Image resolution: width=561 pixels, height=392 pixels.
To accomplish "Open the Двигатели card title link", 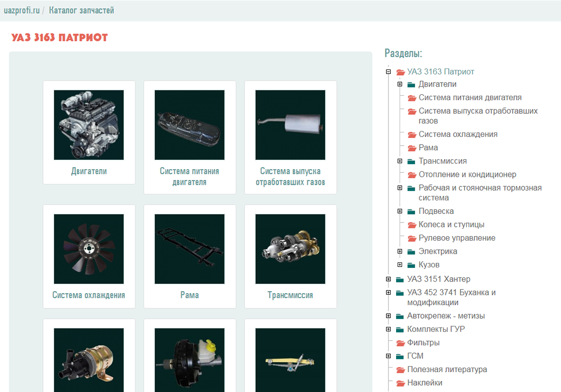I will [x=89, y=171].
